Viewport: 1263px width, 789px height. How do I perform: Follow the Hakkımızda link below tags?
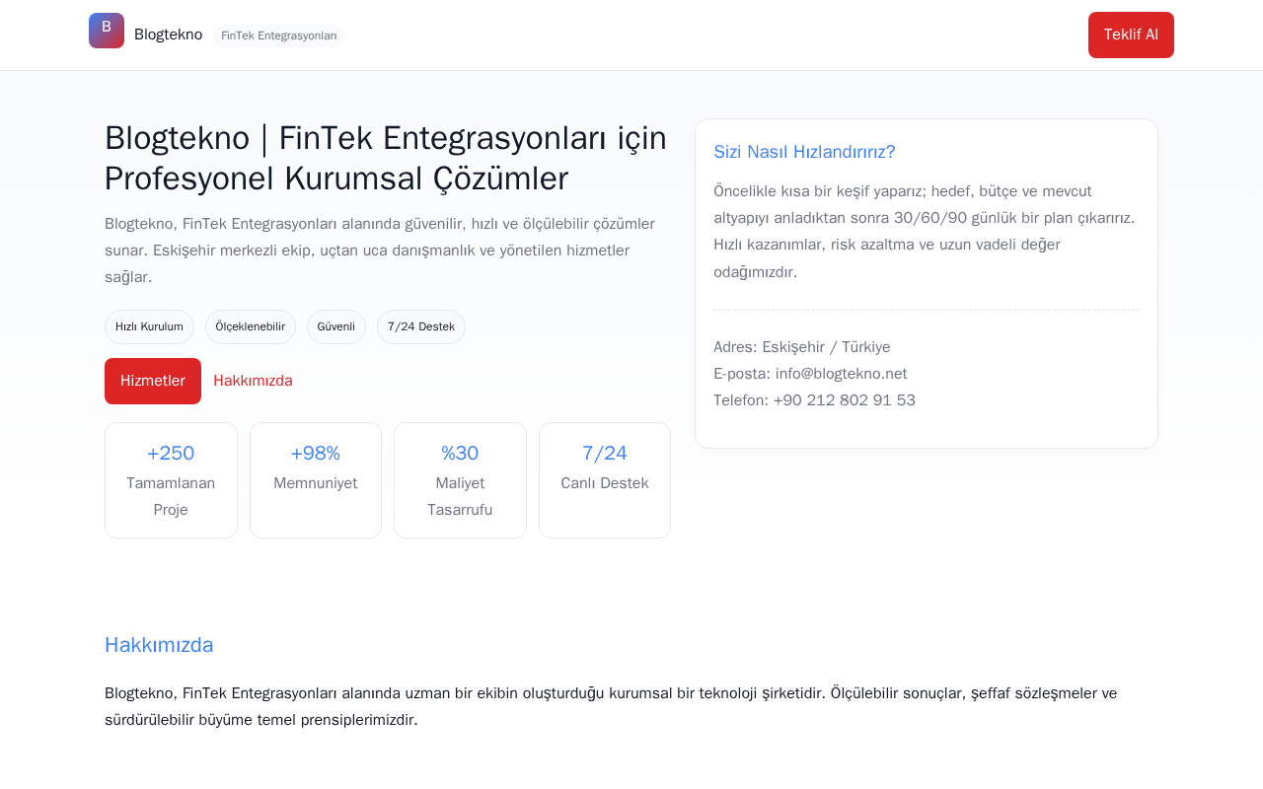253,381
